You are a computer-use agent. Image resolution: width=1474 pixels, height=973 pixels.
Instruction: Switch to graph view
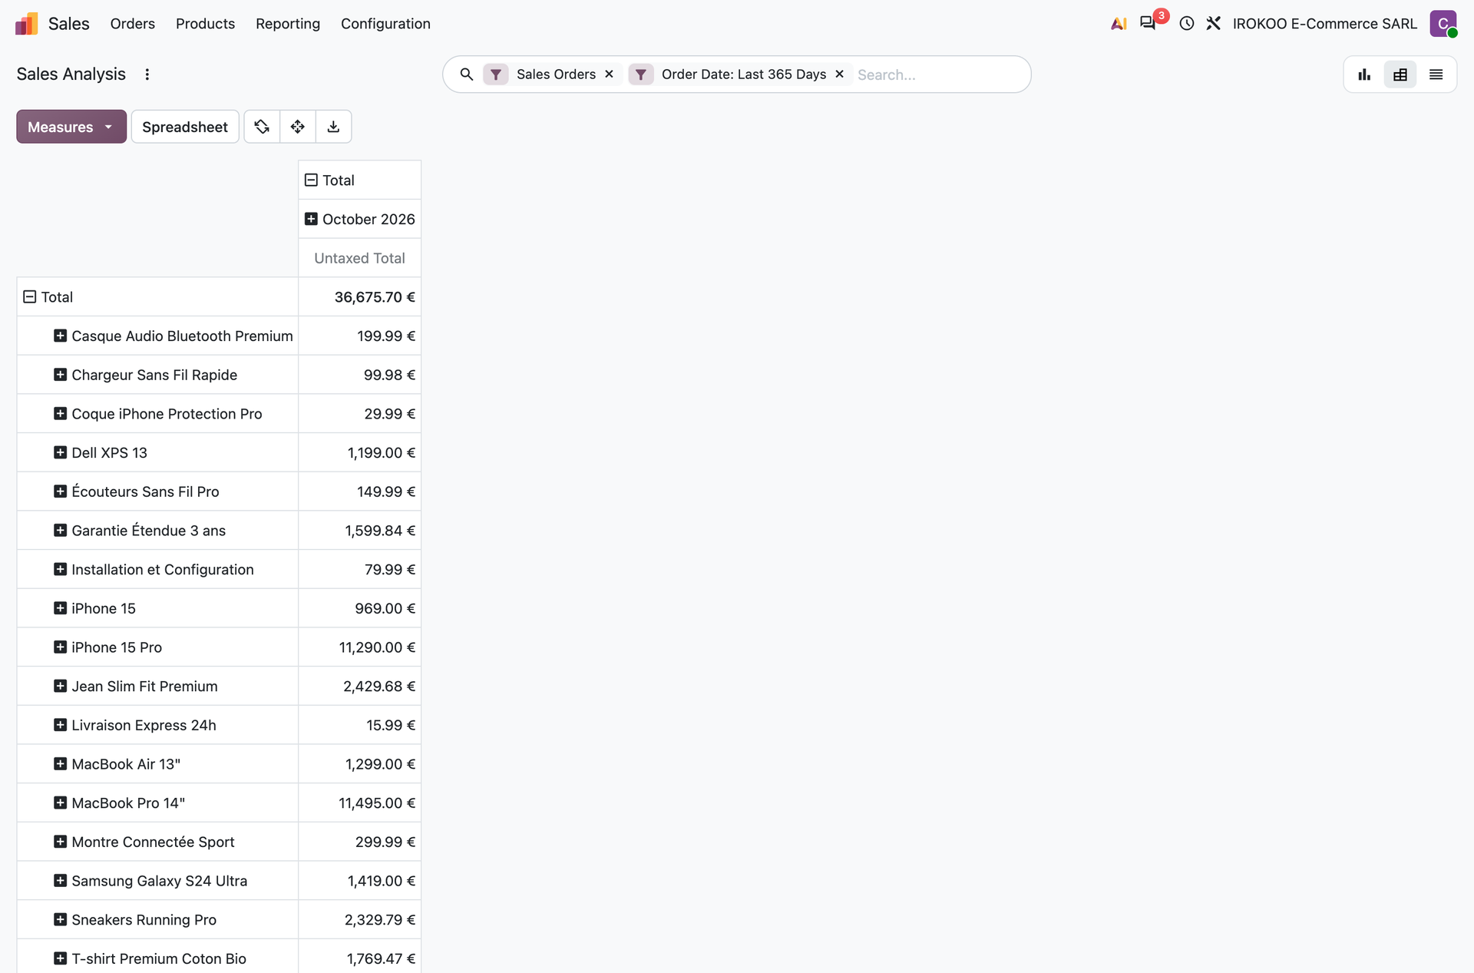pos(1364,74)
